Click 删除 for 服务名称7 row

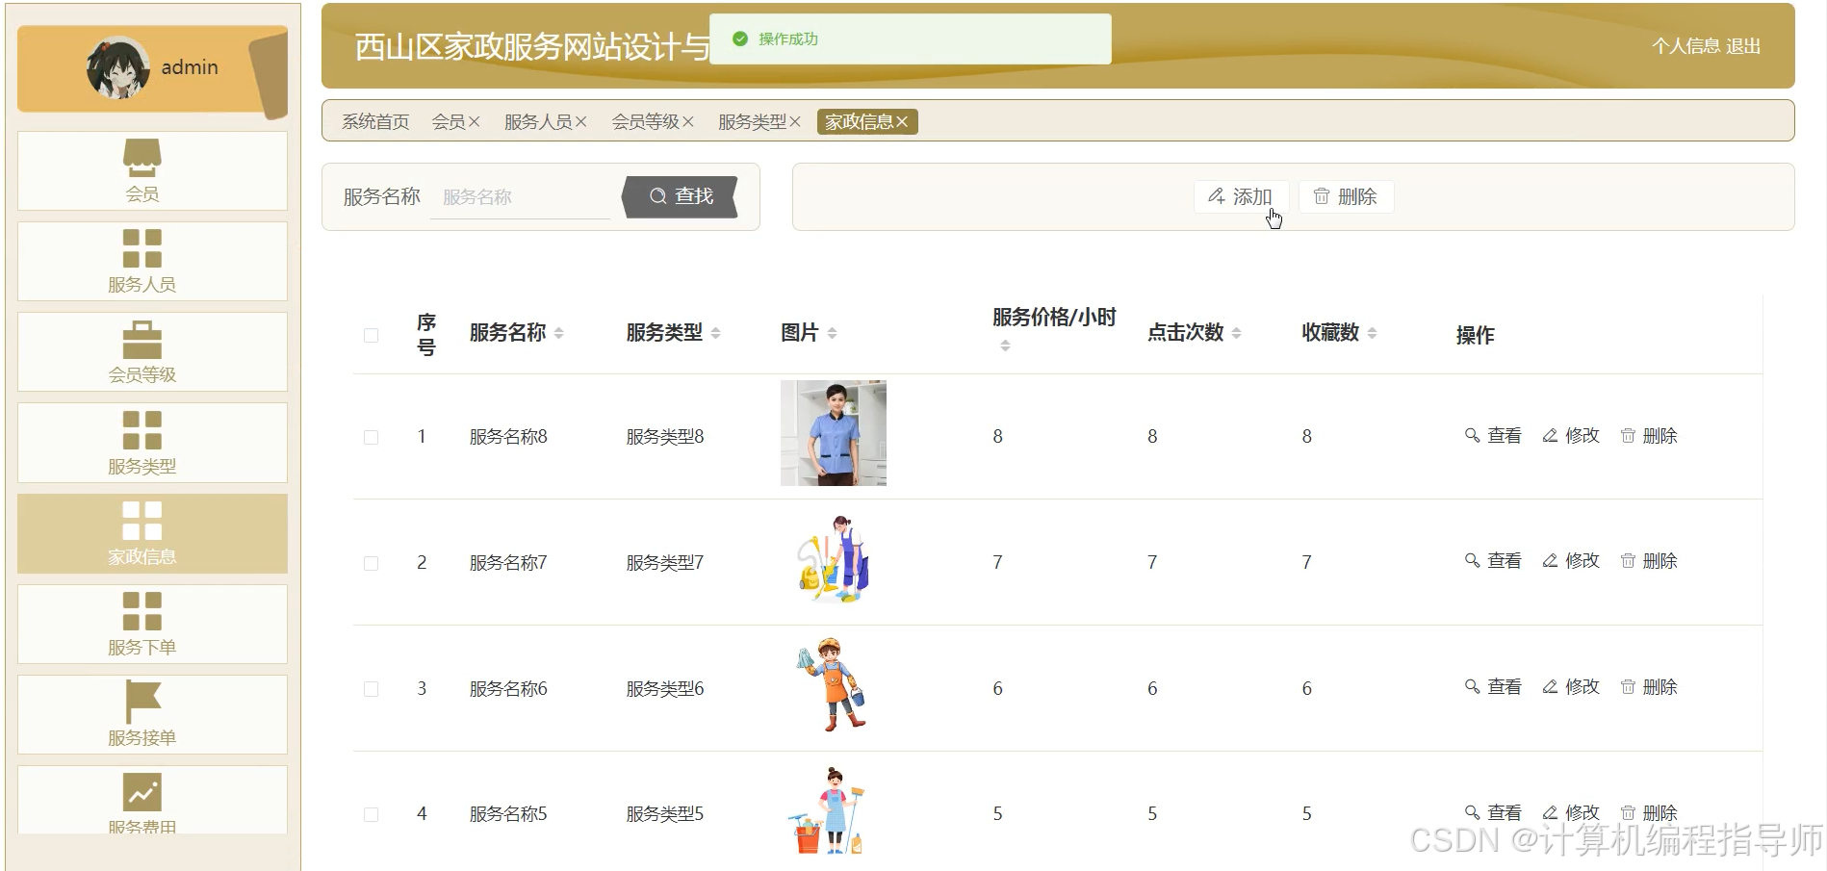click(x=1649, y=561)
